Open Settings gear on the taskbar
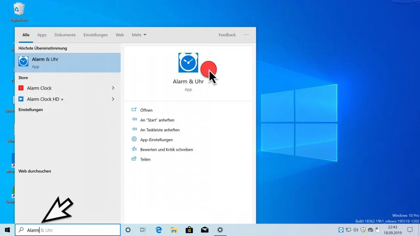Screen dimensions: 420x236 (220, 230)
